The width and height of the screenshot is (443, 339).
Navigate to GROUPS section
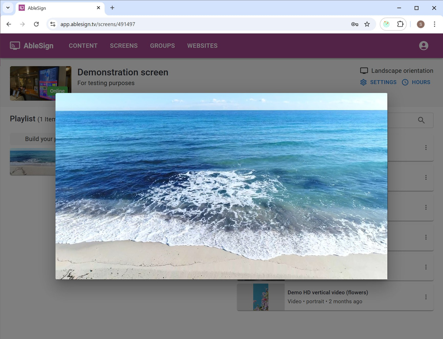[x=162, y=46]
